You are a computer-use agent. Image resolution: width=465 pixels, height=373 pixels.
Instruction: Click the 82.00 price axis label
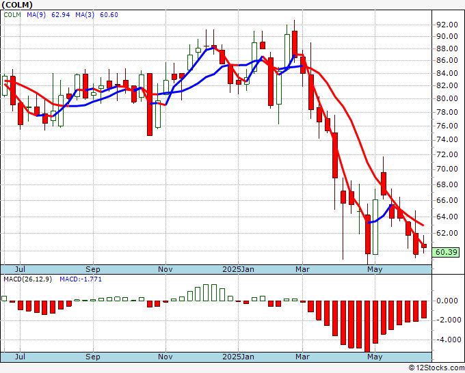(x=447, y=85)
